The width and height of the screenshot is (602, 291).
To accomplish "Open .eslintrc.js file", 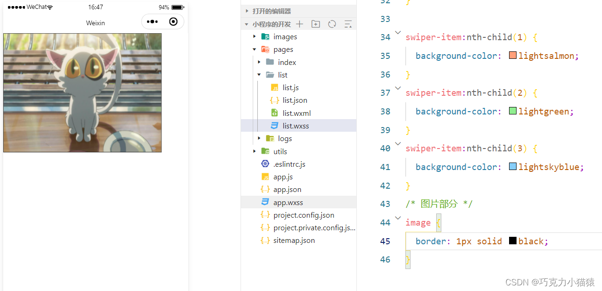I will 289,164.
